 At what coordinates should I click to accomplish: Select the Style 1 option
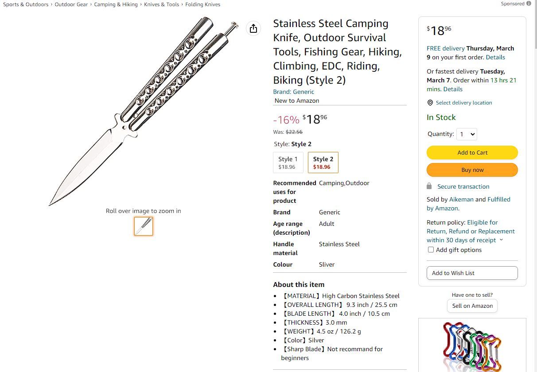point(288,162)
